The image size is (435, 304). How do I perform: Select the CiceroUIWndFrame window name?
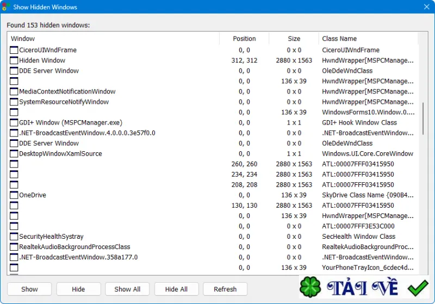[48, 50]
